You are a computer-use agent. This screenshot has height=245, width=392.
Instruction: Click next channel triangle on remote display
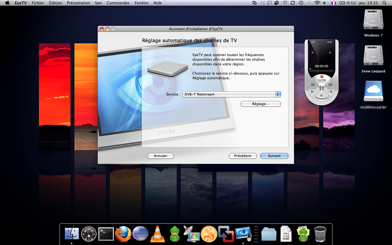coord(330,53)
